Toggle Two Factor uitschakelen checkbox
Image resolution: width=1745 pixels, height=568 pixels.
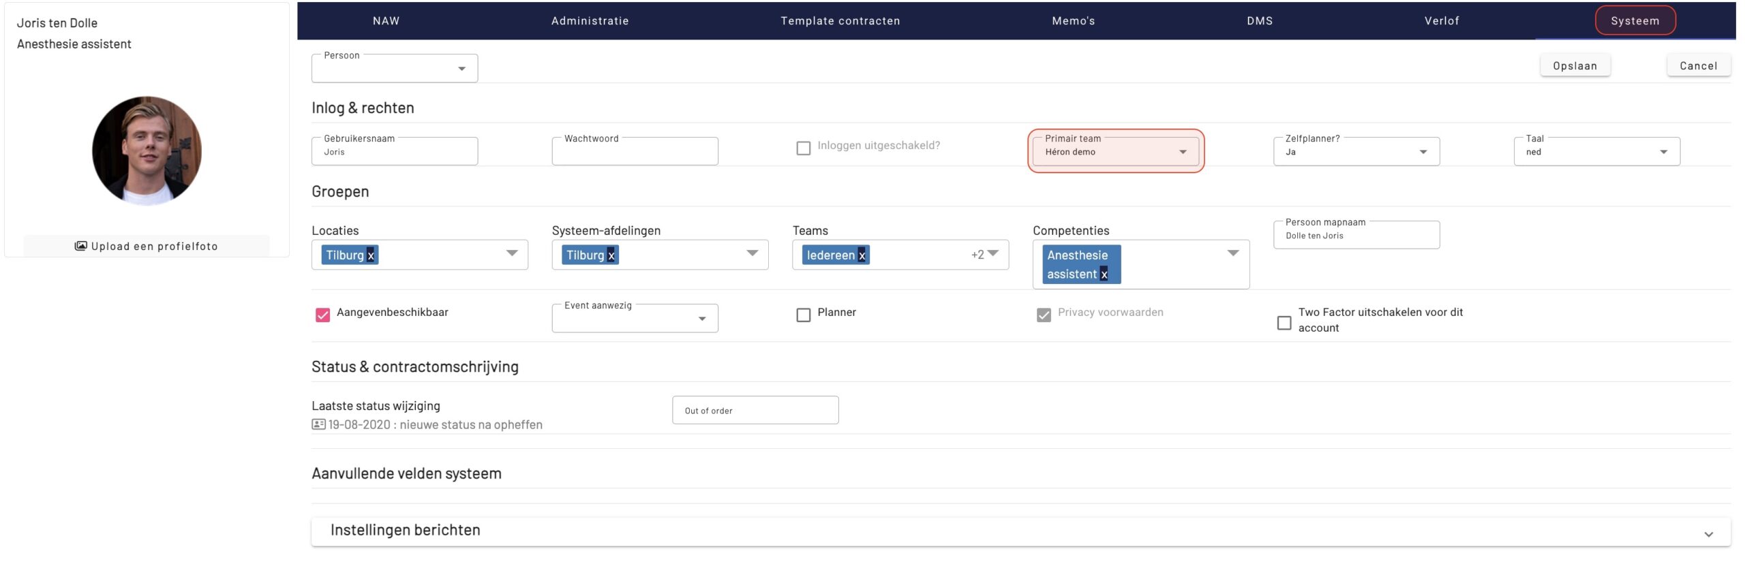1284,322
